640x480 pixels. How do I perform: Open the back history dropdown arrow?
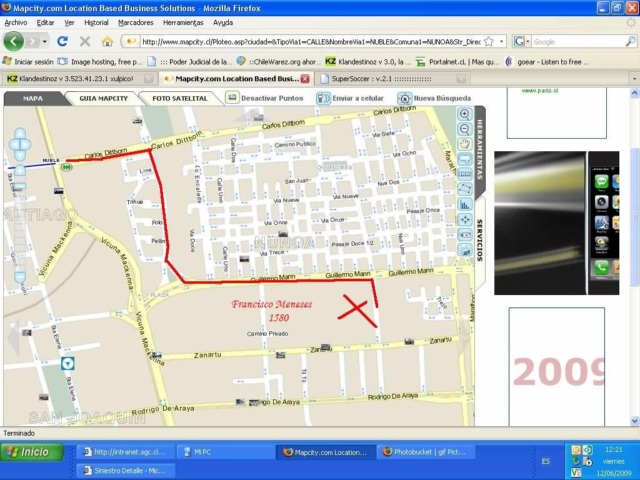44,42
